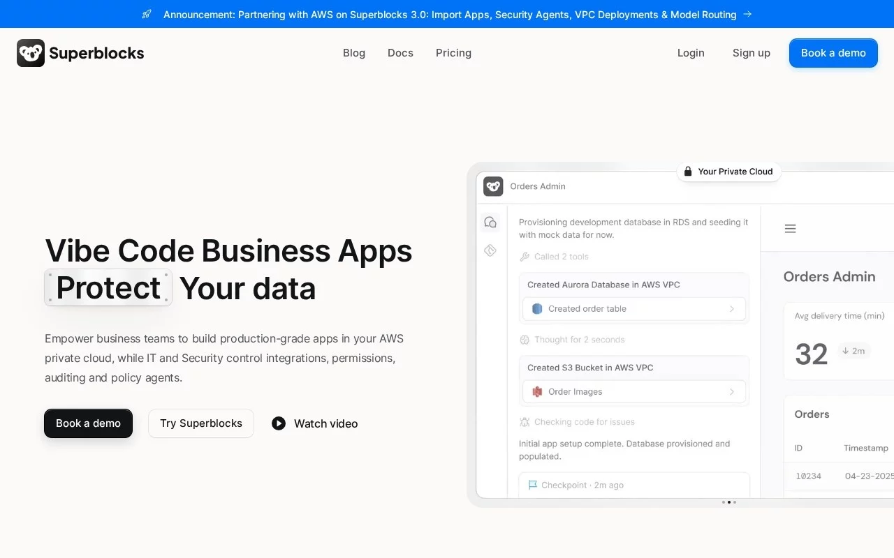Screen dimensions: 894x558
Task: Click the S3 bucket icon beside Order Images
Action: 537,392
